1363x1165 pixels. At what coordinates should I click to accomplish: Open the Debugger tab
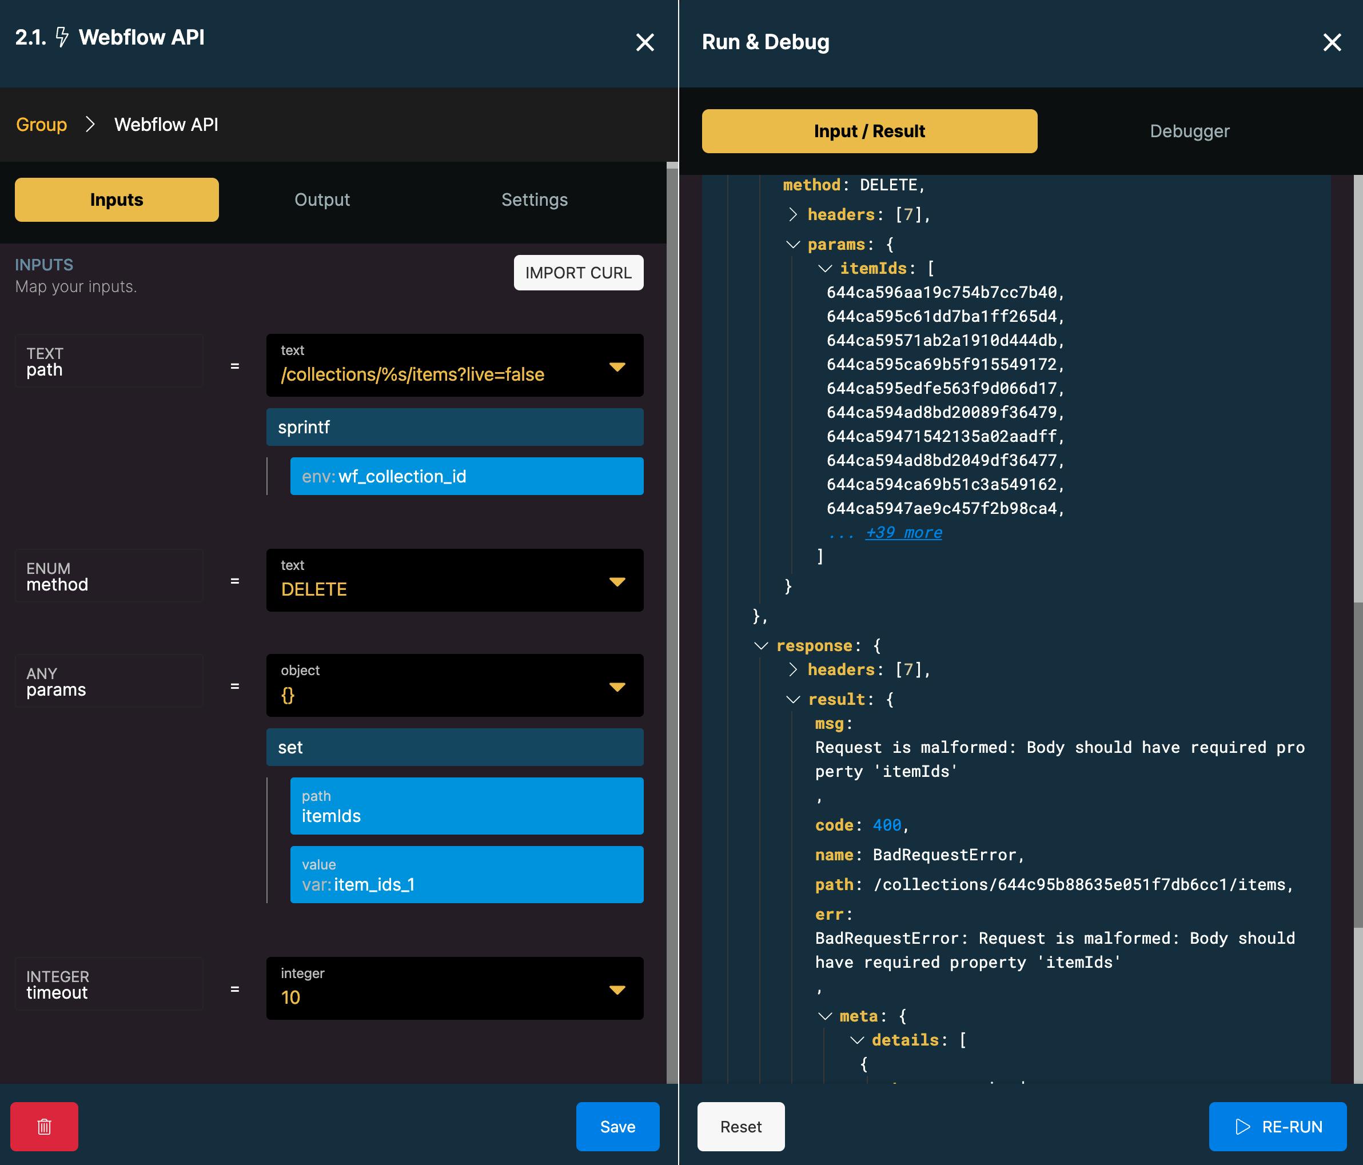[1189, 131]
